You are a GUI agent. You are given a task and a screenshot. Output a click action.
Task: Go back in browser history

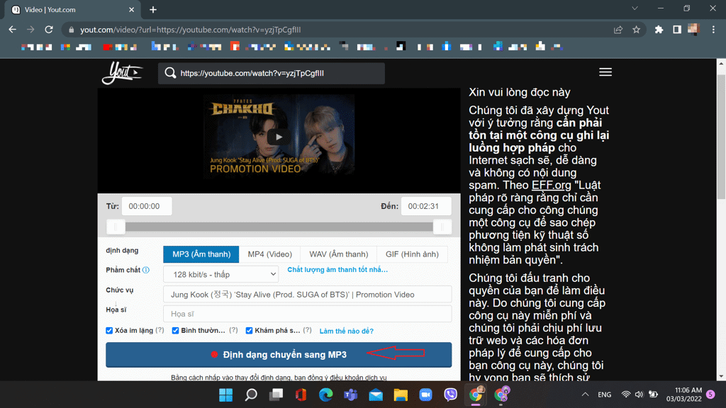[x=13, y=30]
